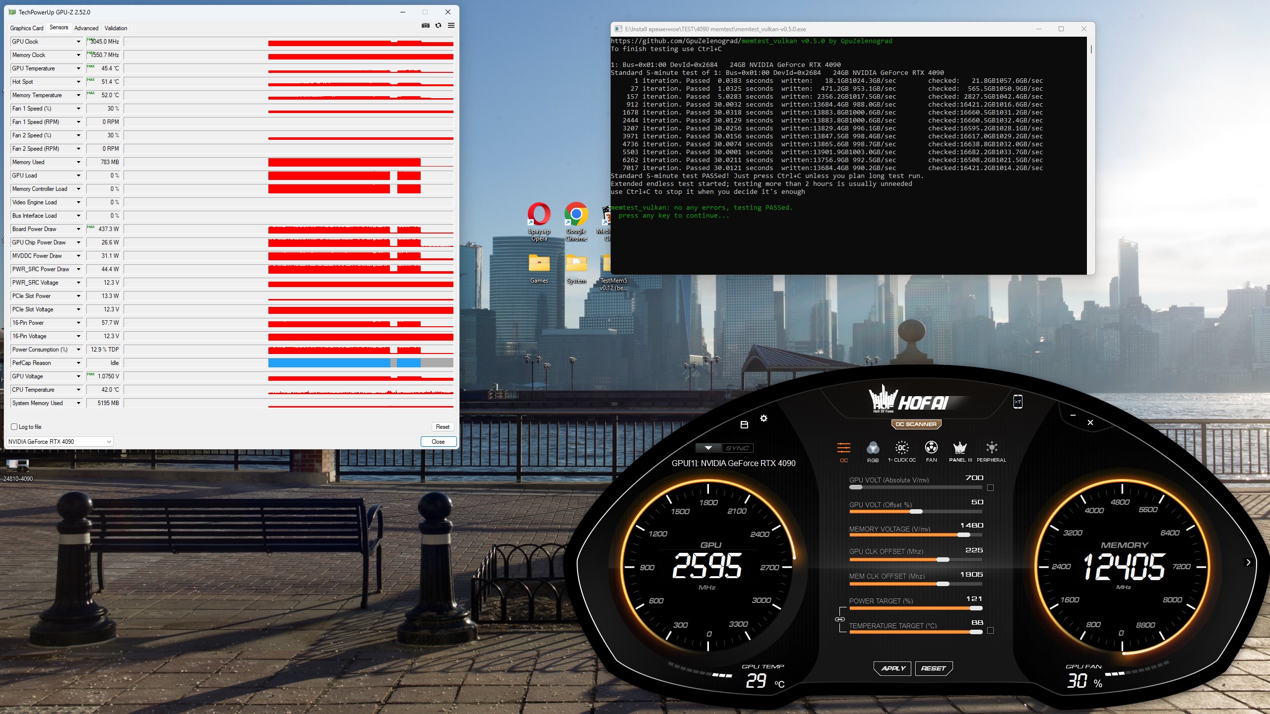Take GPU-Z screenshot with camera icon
Image resolution: width=1270 pixels, height=714 pixels.
coord(425,25)
